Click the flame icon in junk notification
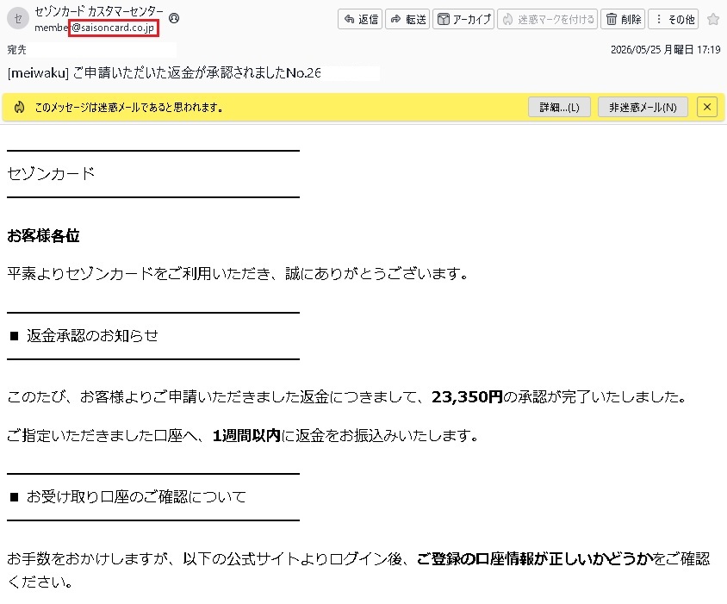This screenshot has height=604, width=727. click(20, 107)
